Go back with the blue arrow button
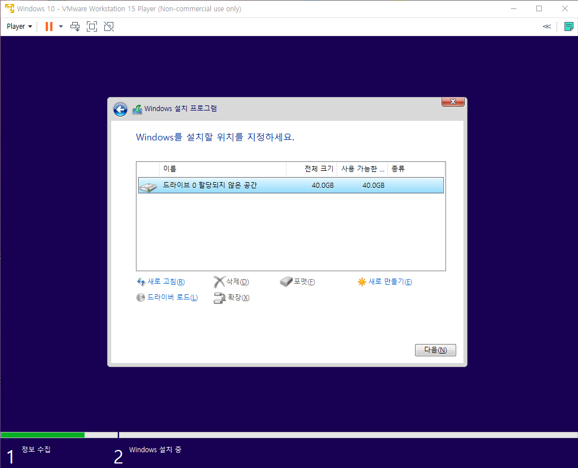 coord(120,109)
